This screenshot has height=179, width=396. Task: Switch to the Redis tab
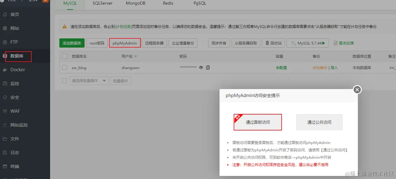169,4
